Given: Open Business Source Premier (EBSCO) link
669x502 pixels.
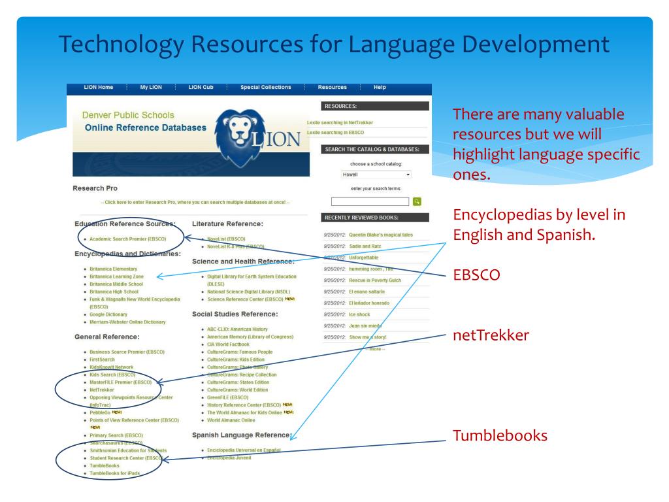Looking at the screenshot, I should [127, 352].
